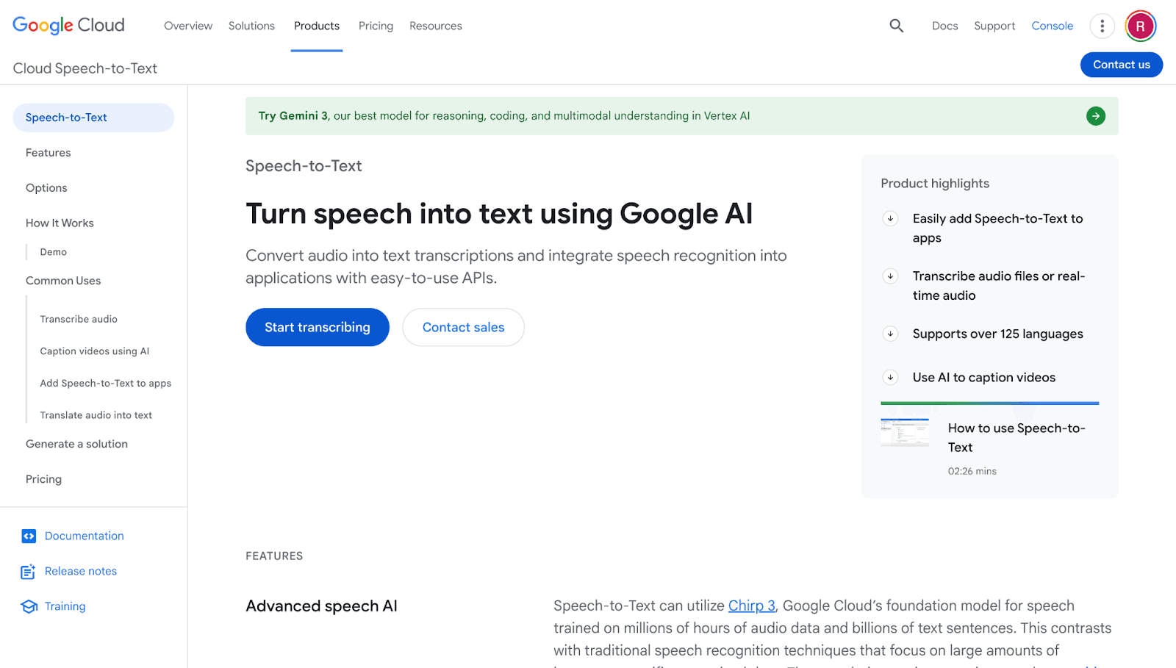Viewport: 1176px width, 668px height.
Task: Select Speech-to-Text in the sidebar
Action: [x=66, y=117]
